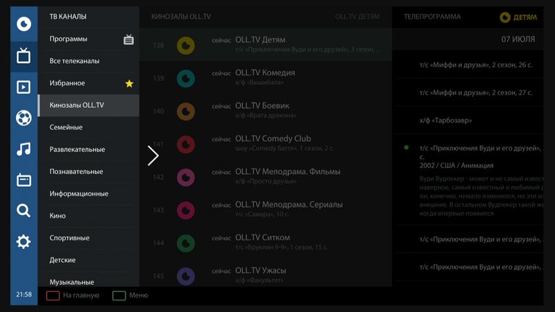Open settings gear icon
The width and height of the screenshot is (555, 312).
tap(24, 242)
